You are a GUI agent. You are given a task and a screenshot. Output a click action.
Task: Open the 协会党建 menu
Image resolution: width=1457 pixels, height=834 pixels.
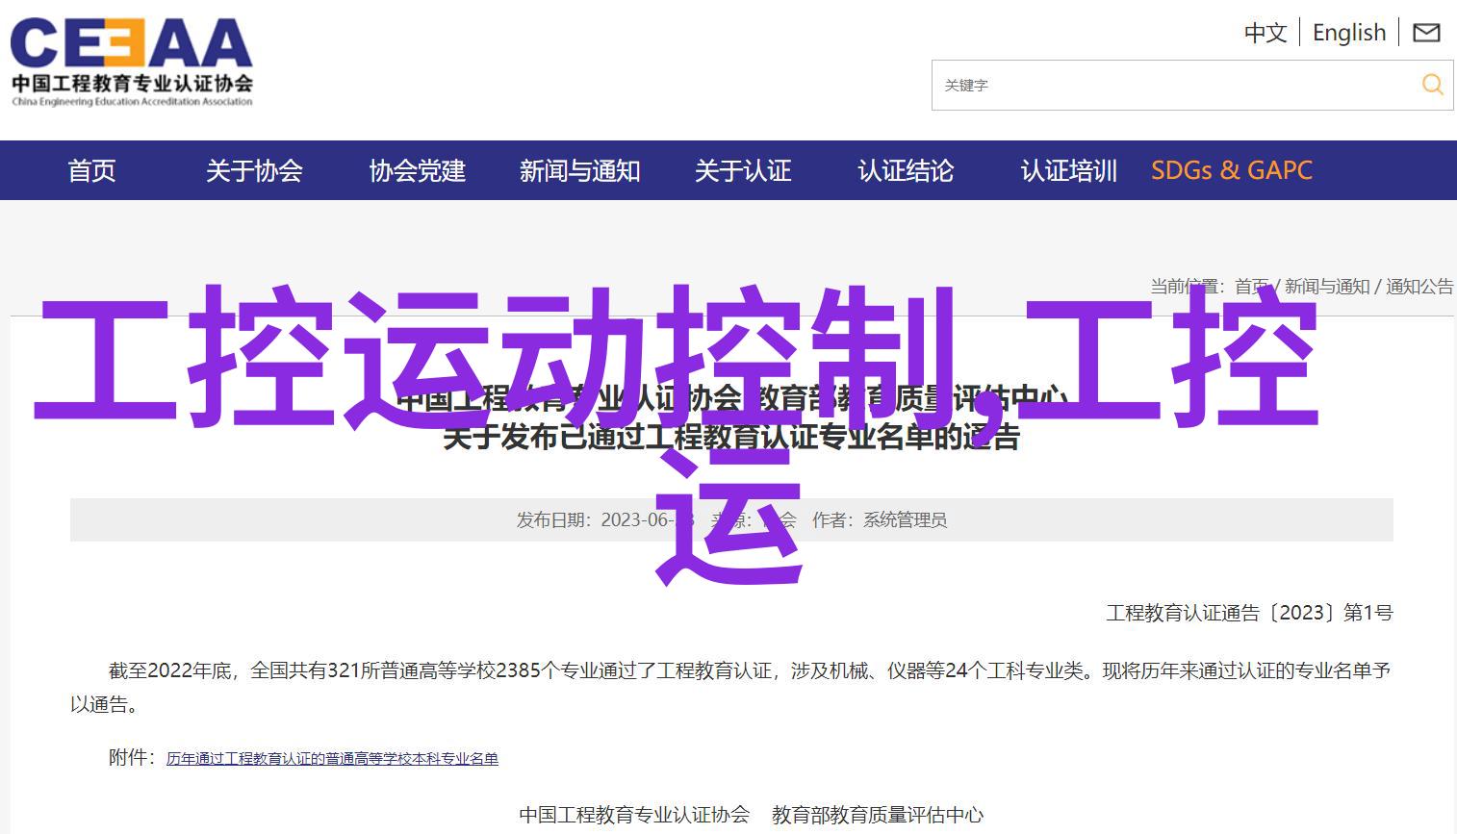click(417, 171)
